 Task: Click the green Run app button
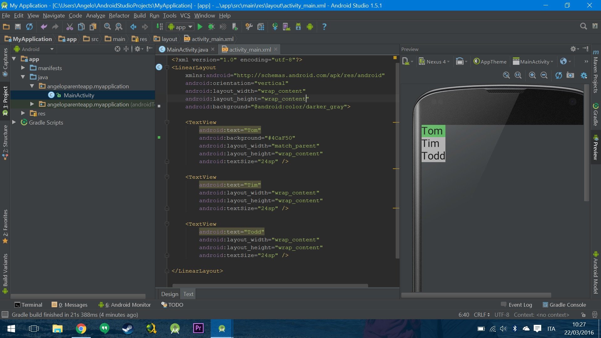[x=200, y=27]
